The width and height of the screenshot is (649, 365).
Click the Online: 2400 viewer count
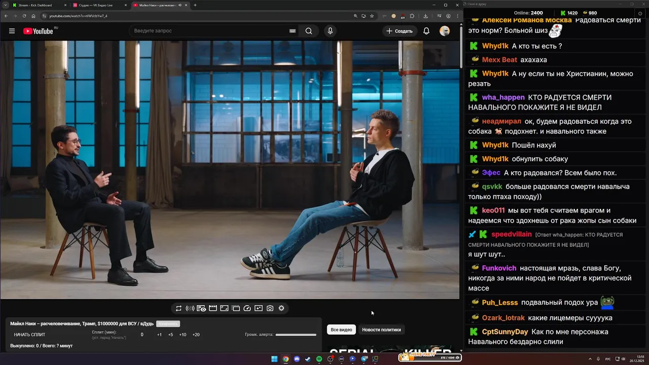click(528, 13)
